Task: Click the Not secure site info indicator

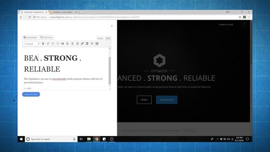Action: [x=40, y=17]
